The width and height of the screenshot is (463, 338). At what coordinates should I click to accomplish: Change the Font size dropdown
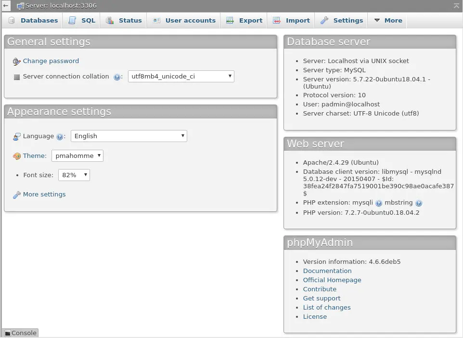click(74, 175)
